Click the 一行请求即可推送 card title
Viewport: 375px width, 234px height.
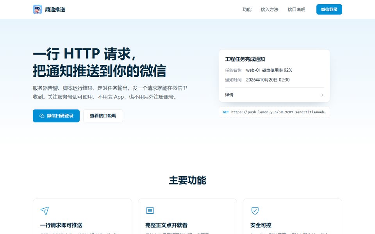point(61,225)
